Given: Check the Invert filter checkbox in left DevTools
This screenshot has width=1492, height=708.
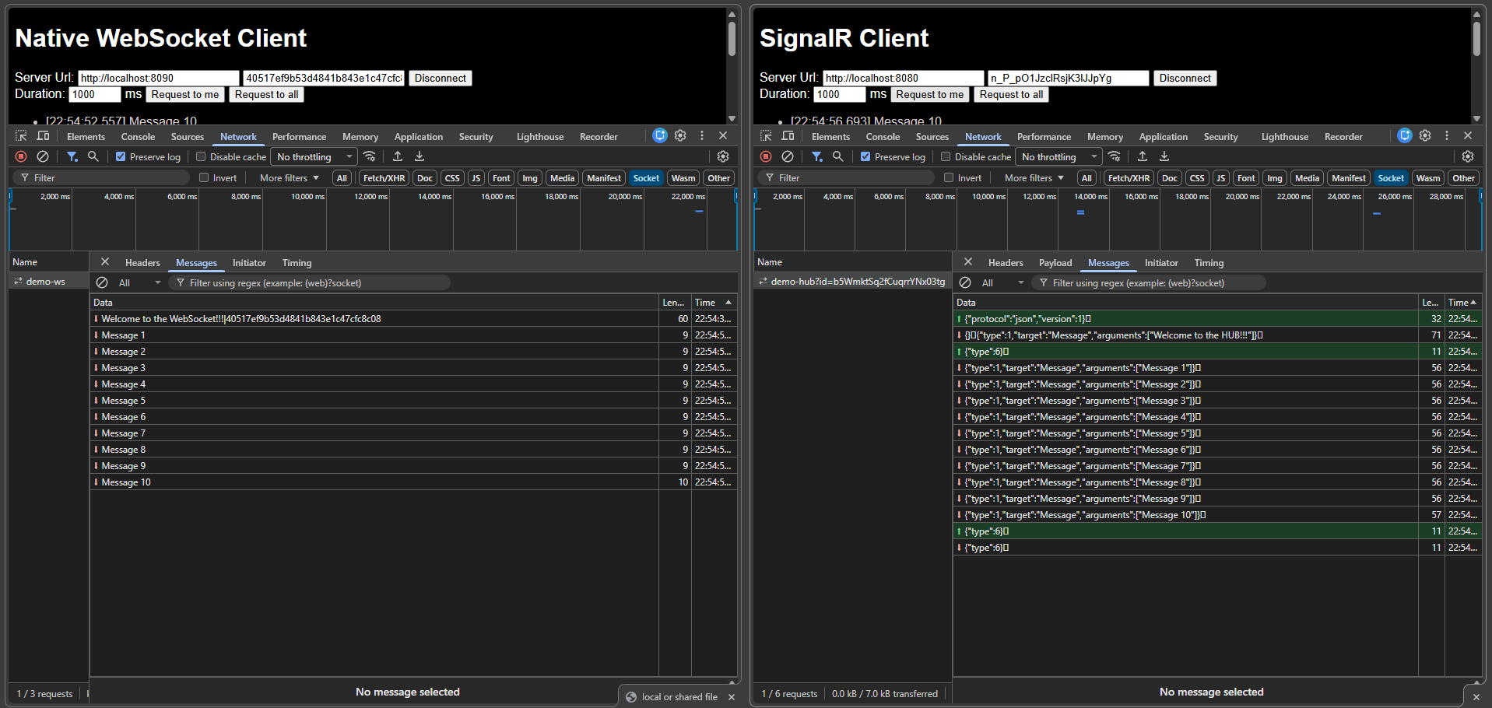Looking at the screenshot, I should point(204,177).
